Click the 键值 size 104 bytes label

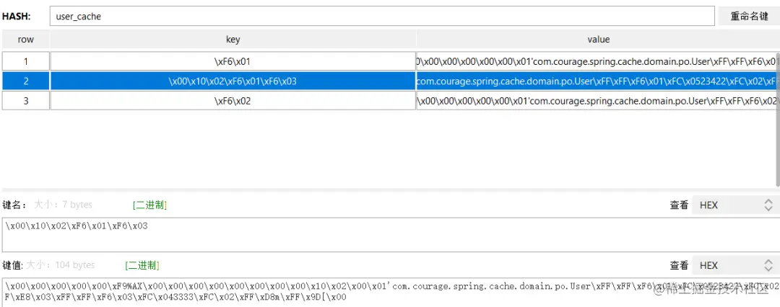click(60, 265)
